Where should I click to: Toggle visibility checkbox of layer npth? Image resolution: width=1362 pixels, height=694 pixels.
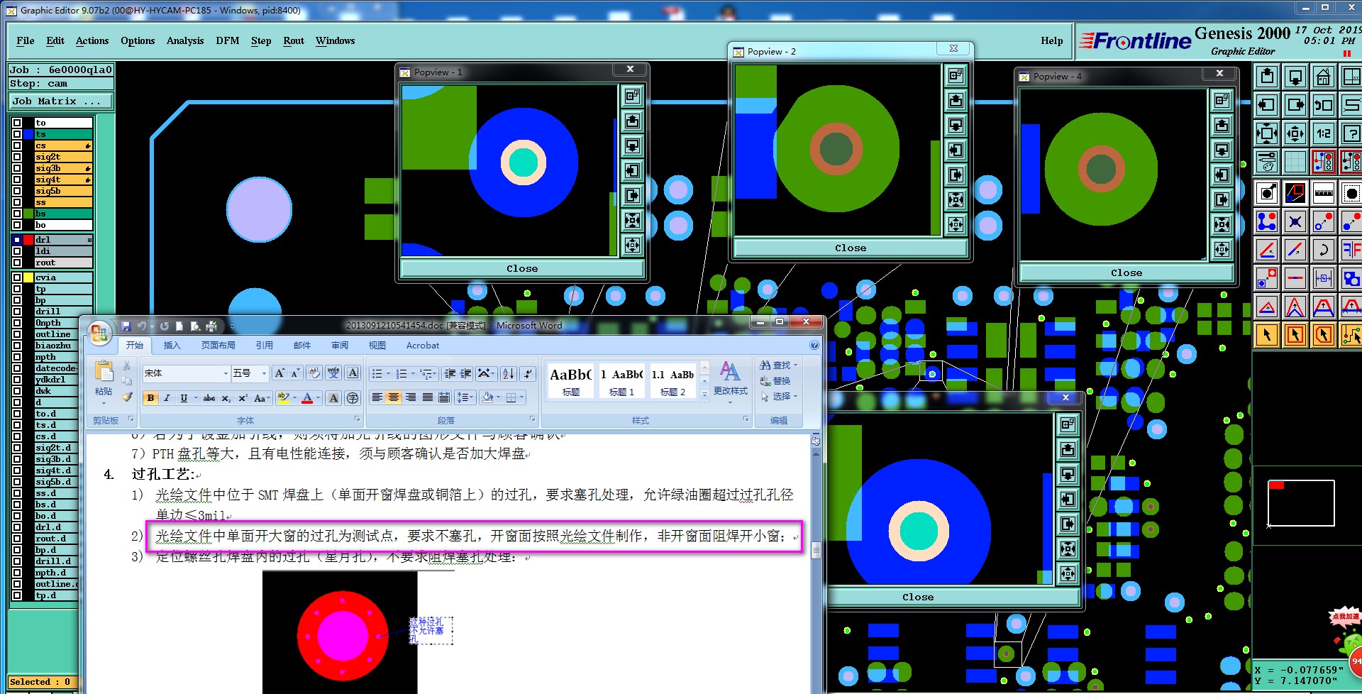pyautogui.click(x=17, y=357)
